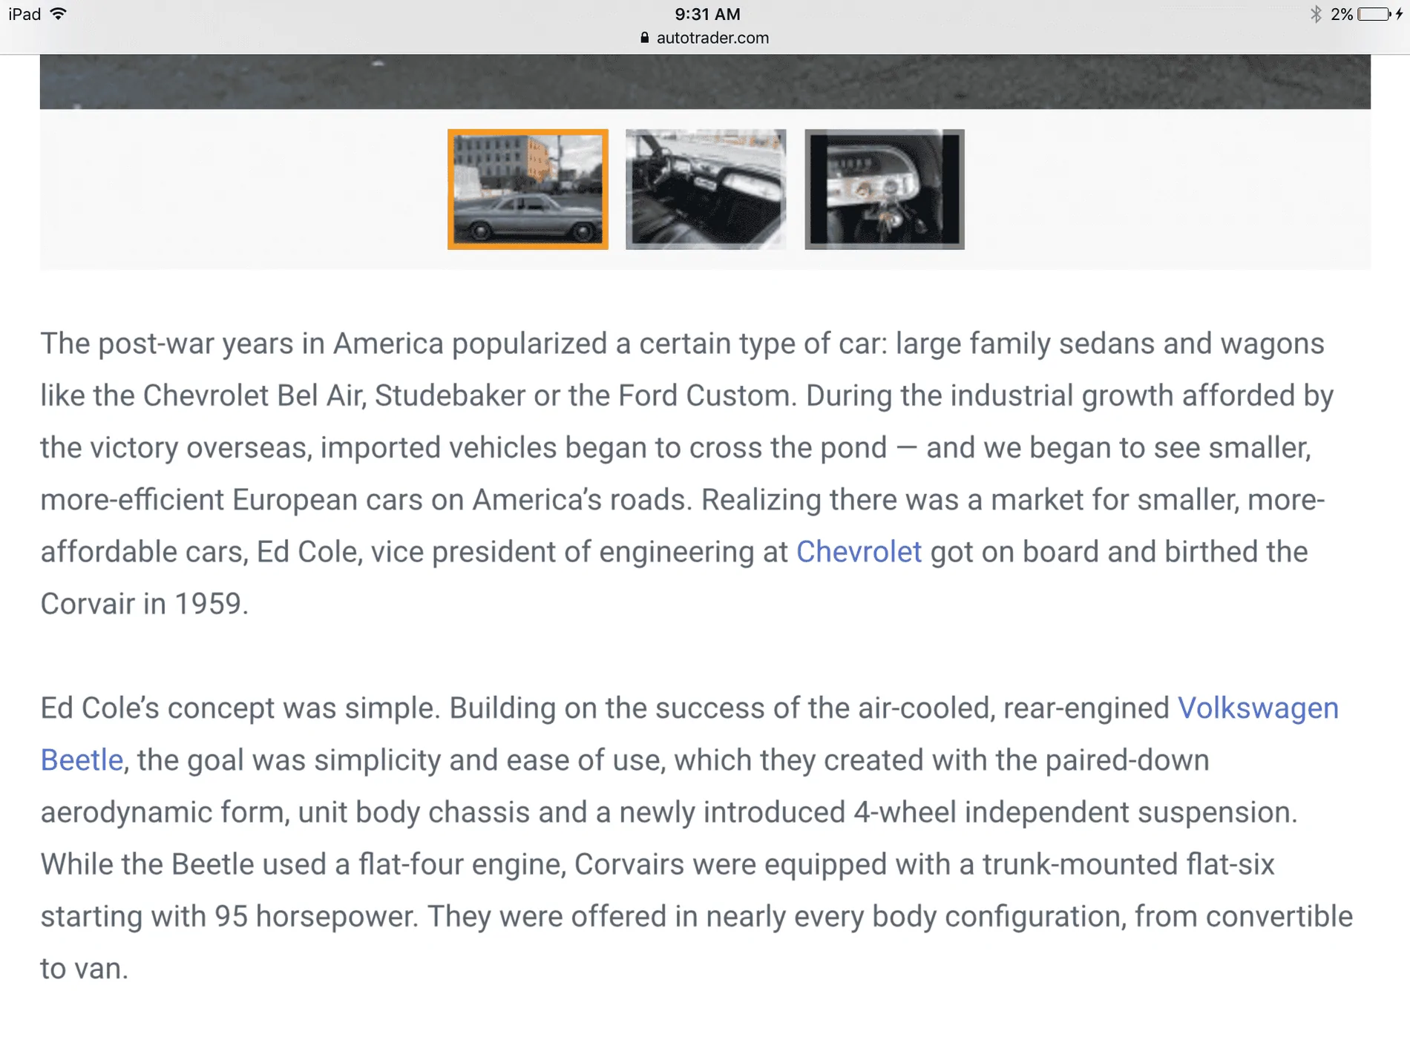Open the Chevrolet link
Screen dimensions: 1410x1057
pos(859,552)
